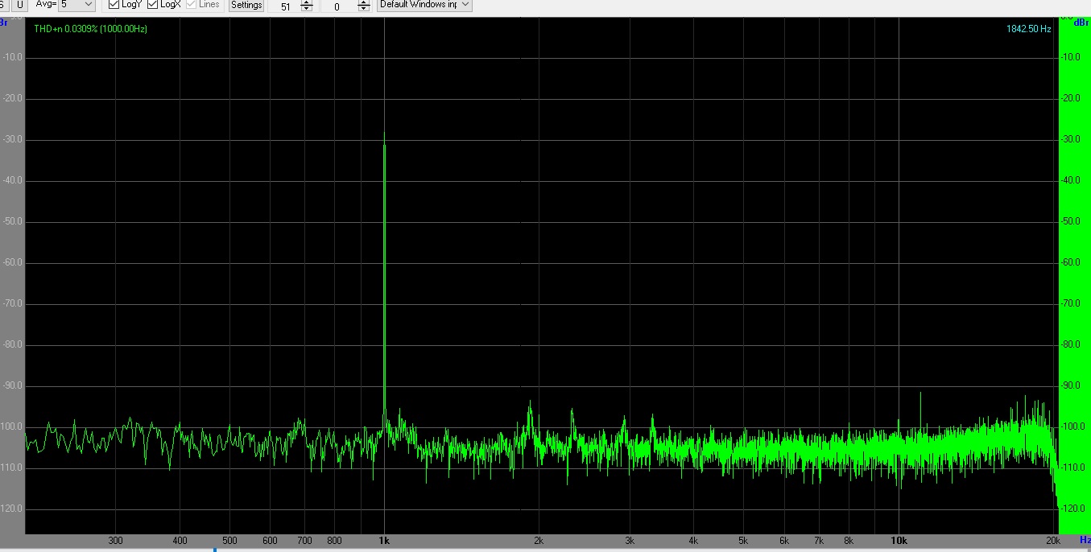The width and height of the screenshot is (1091, 552).
Task: Click the Hz unit label on the axis
Action: click(1085, 540)
